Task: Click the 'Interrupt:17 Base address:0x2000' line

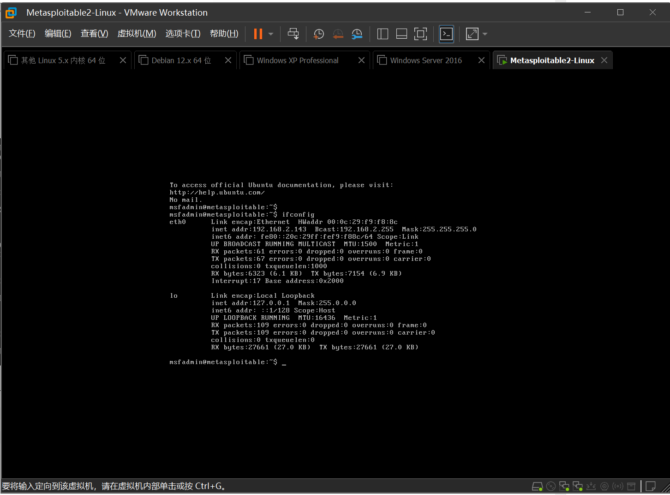Action: tap(277, 281)
